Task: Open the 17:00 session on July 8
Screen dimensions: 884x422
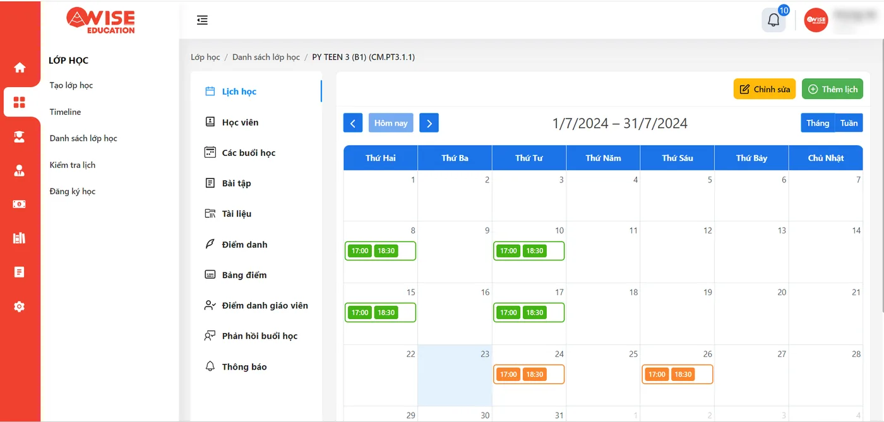Action: [360, 251]
